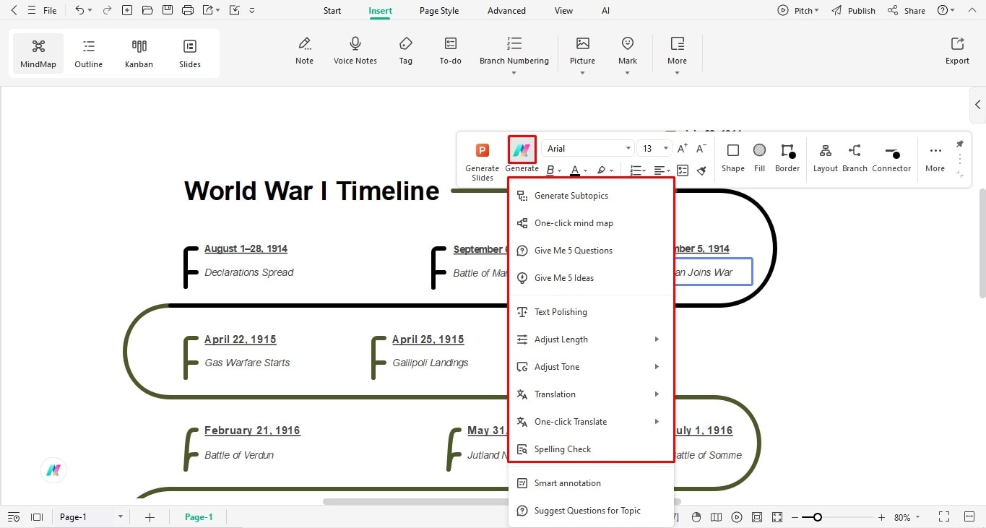The height and width of the screenshot is (528, 986).
Task: Click the Undo arrow icon
Action: (x=79, y=11)
